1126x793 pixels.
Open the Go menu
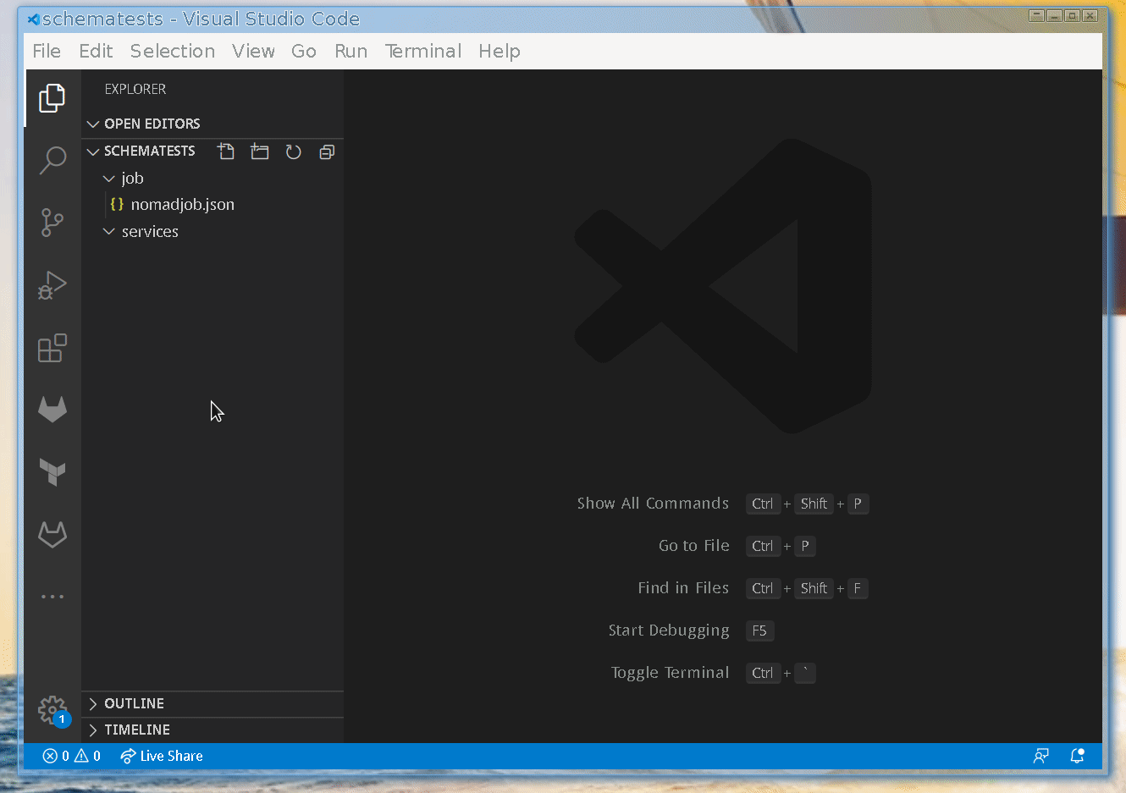pos(304,51)
